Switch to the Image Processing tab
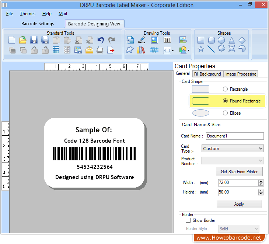The height and width of the screenshot is (244, 269). [241, 74]
